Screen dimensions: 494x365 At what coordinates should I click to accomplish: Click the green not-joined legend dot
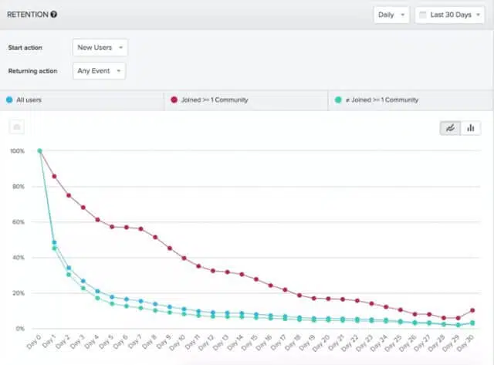[338, 100]
